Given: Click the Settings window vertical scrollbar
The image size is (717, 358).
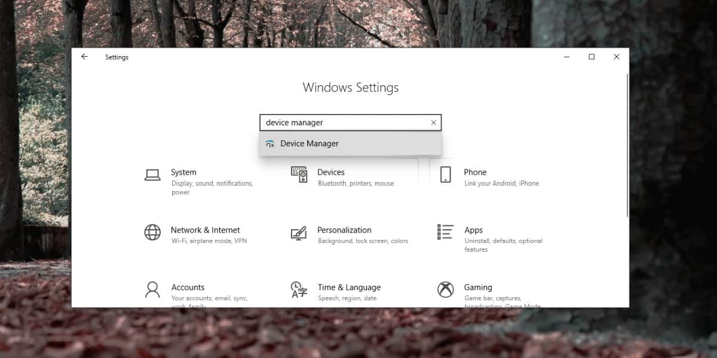Looking at the screenshot, I should point(627,145).
